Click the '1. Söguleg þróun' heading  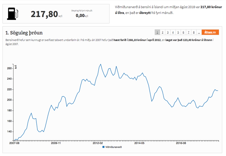point(24,32)
